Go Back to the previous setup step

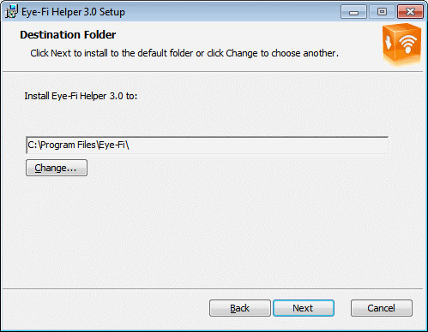tap(240, 308)
